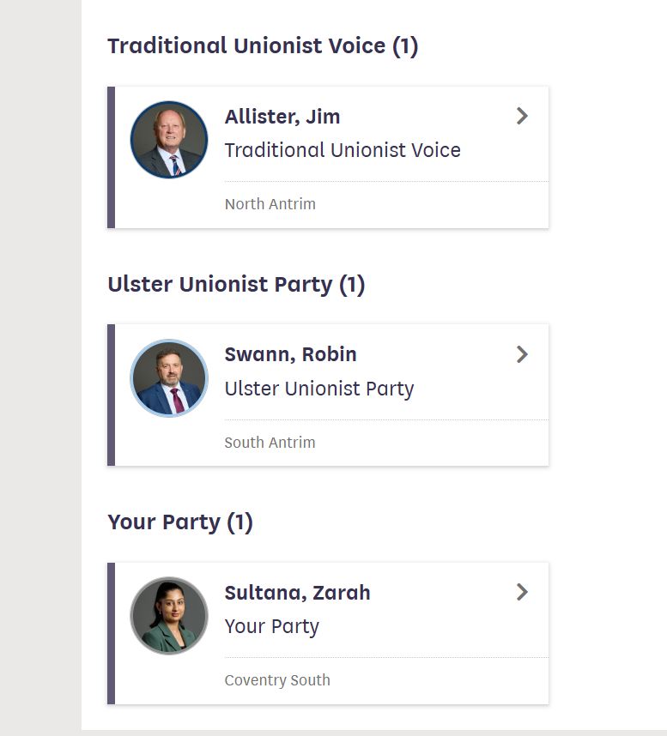The height and width of the screenshot is (736, 667).
Task: Click the chevron arrow on Robin Swann's card
Action: (x=522, y=354)
